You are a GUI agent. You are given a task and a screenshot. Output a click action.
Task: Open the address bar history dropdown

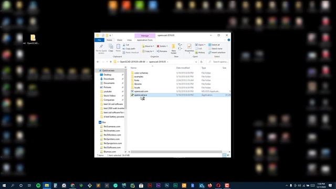point(196,62)
